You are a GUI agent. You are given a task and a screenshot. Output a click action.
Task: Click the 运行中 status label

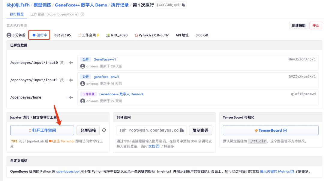[x=42, y=35]
